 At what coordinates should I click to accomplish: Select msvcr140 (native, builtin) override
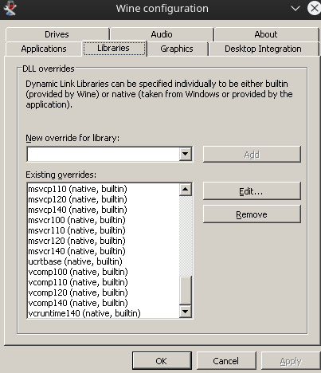click(104, 251)
